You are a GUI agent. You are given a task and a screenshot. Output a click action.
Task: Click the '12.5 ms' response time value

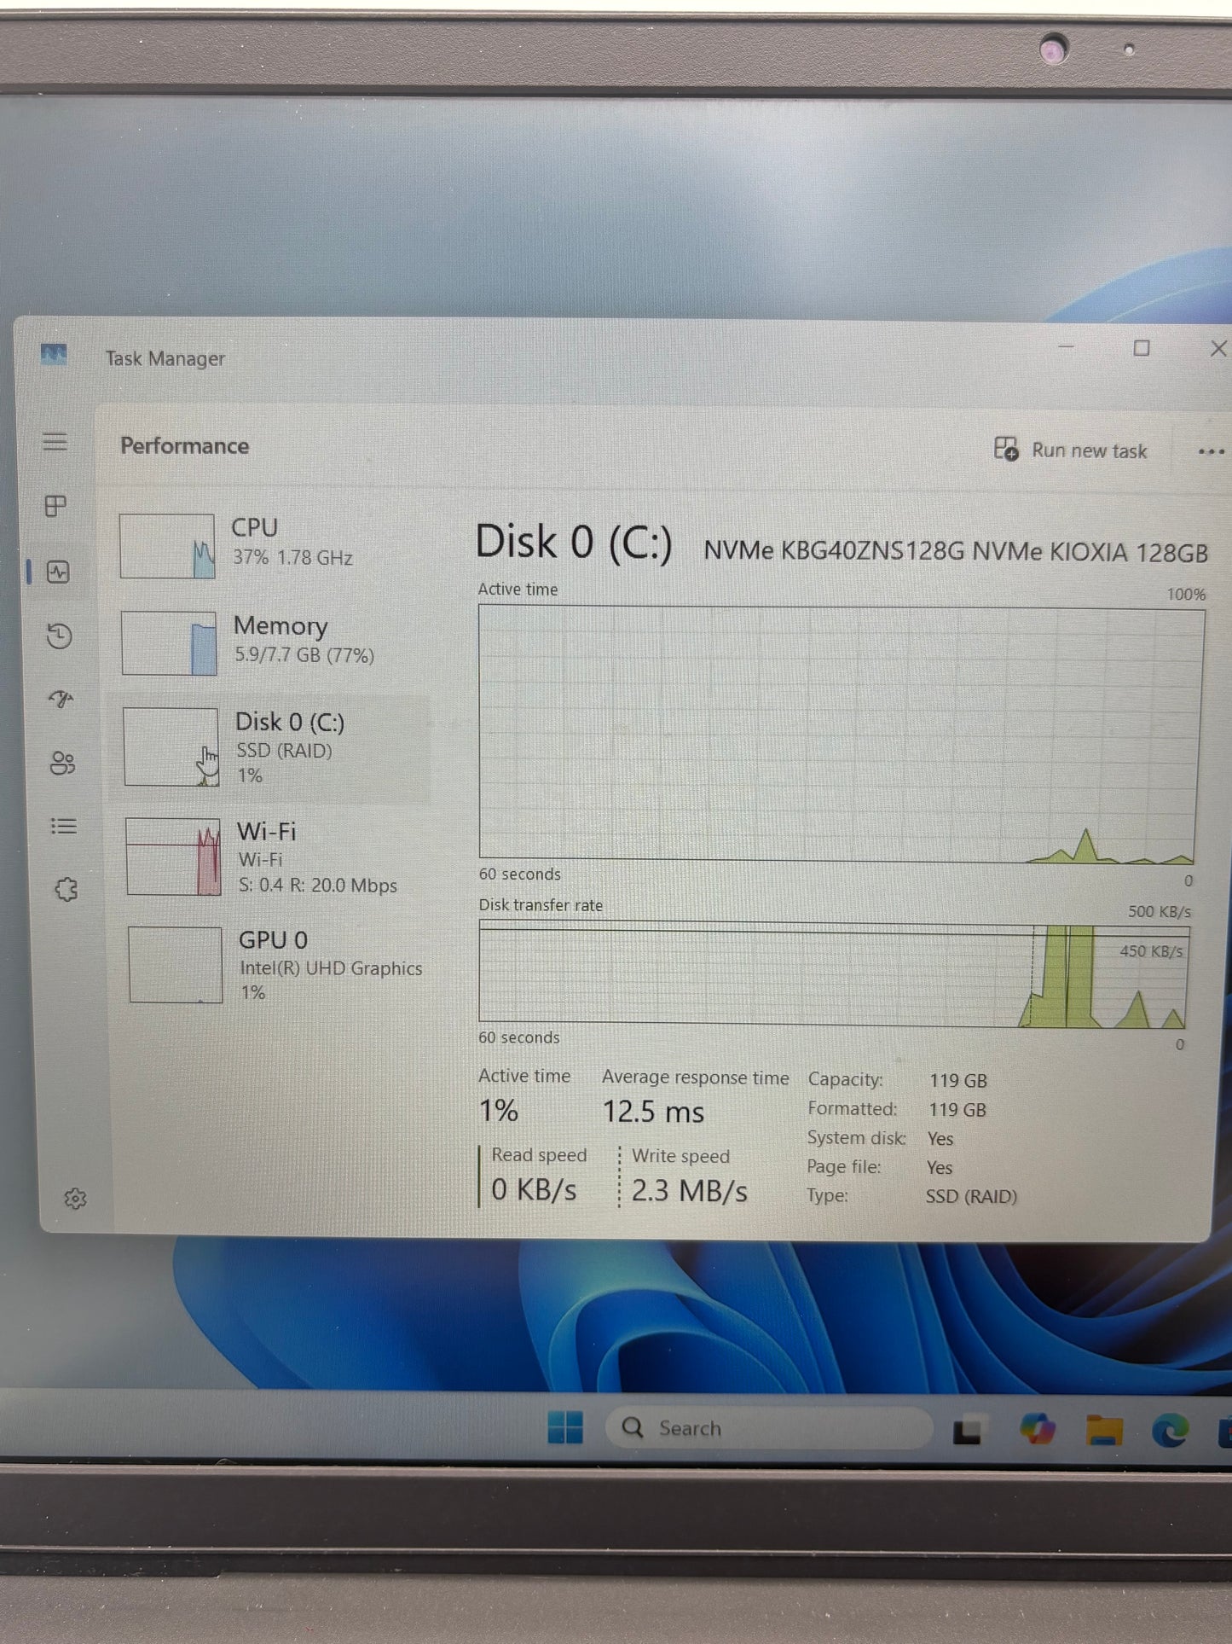[653, 1112]
